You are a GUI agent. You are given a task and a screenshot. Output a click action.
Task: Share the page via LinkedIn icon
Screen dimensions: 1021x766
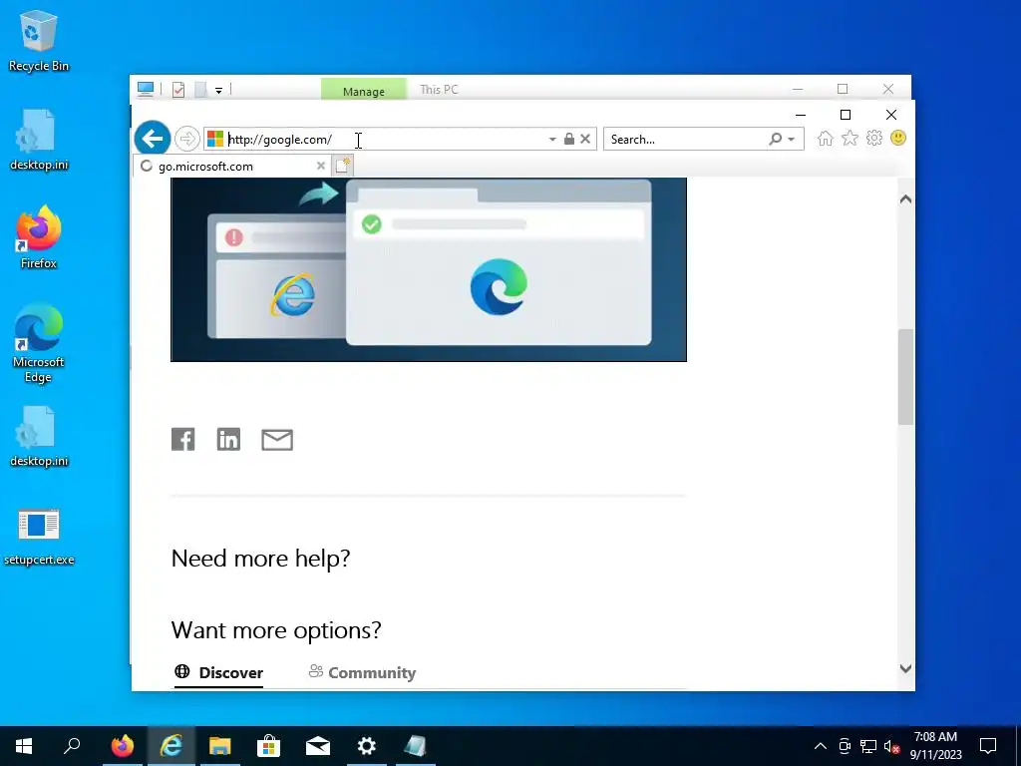(228, 440)
